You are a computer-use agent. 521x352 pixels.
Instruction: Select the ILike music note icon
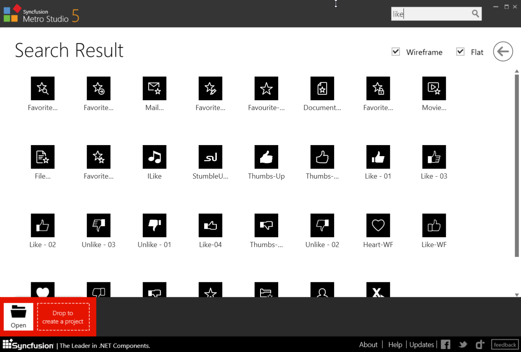click(x=154, y=157)
